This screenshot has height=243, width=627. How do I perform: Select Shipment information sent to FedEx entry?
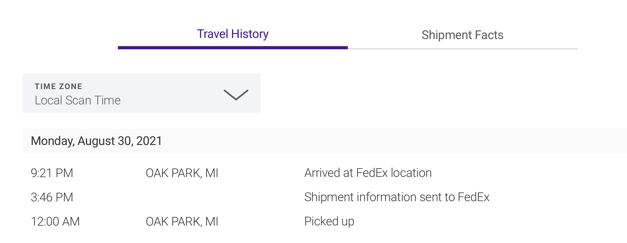point(397,197)
